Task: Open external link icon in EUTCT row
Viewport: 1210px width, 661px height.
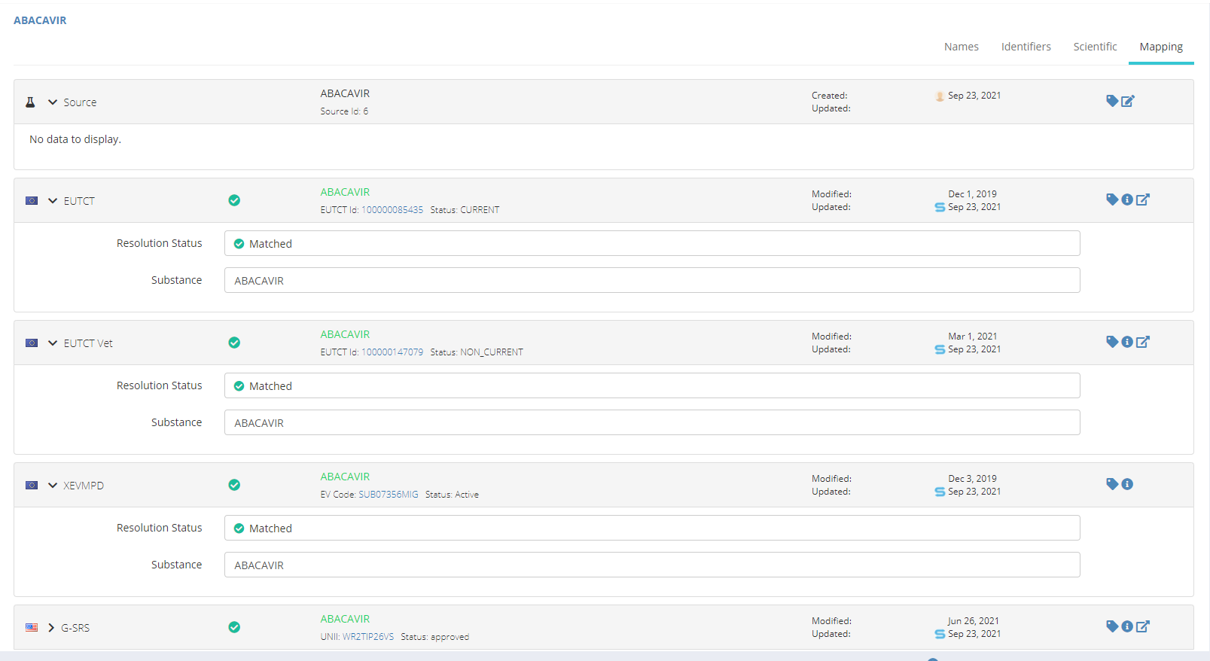Action: 1143,200
